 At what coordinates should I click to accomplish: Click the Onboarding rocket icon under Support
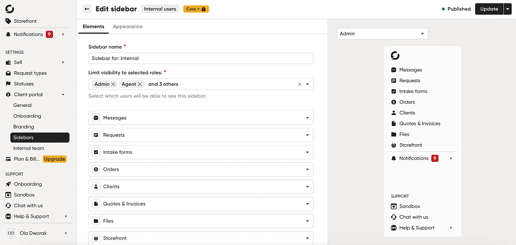coord(8,184)
